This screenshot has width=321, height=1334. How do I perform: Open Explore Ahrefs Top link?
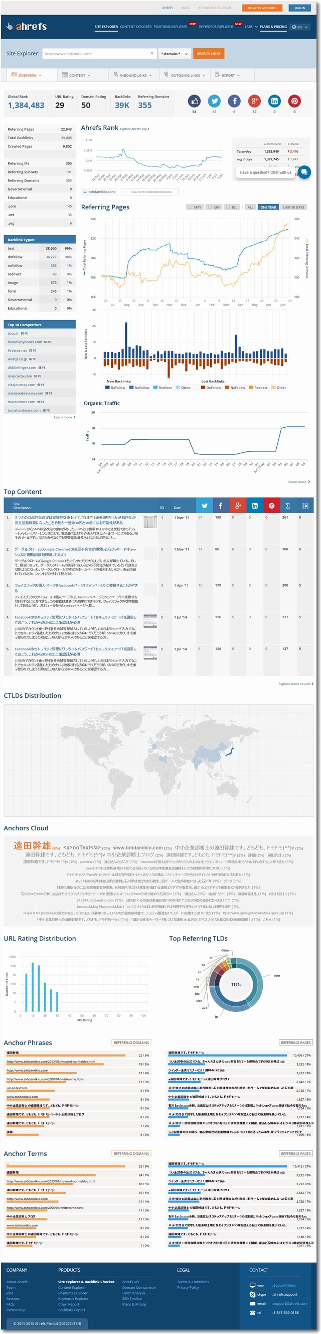(134, 129)
